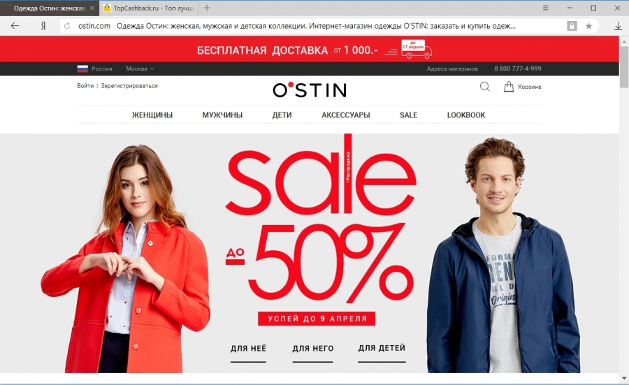Close the Одежда Остин tab
The height and width of the screenshot is (385, 629).
(92, 8)
